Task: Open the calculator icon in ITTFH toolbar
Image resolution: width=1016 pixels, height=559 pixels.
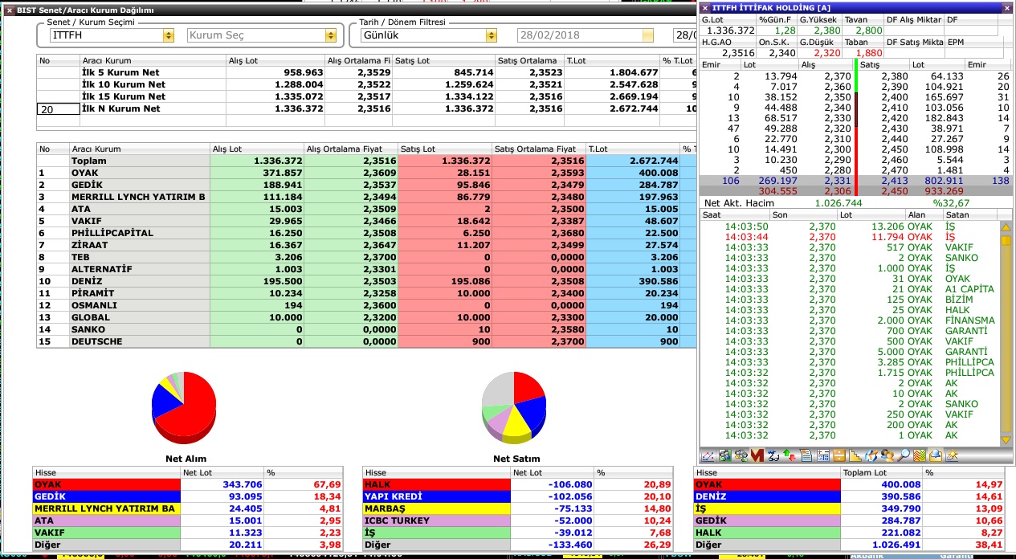Action: coord(823,455)
